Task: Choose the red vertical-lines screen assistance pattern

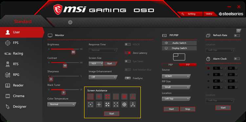Action: point(91,97)
